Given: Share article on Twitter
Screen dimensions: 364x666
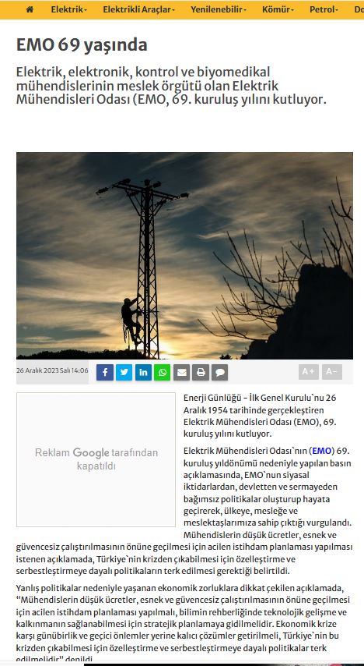Looking at the screenshot, I should [x=124, y=373].
